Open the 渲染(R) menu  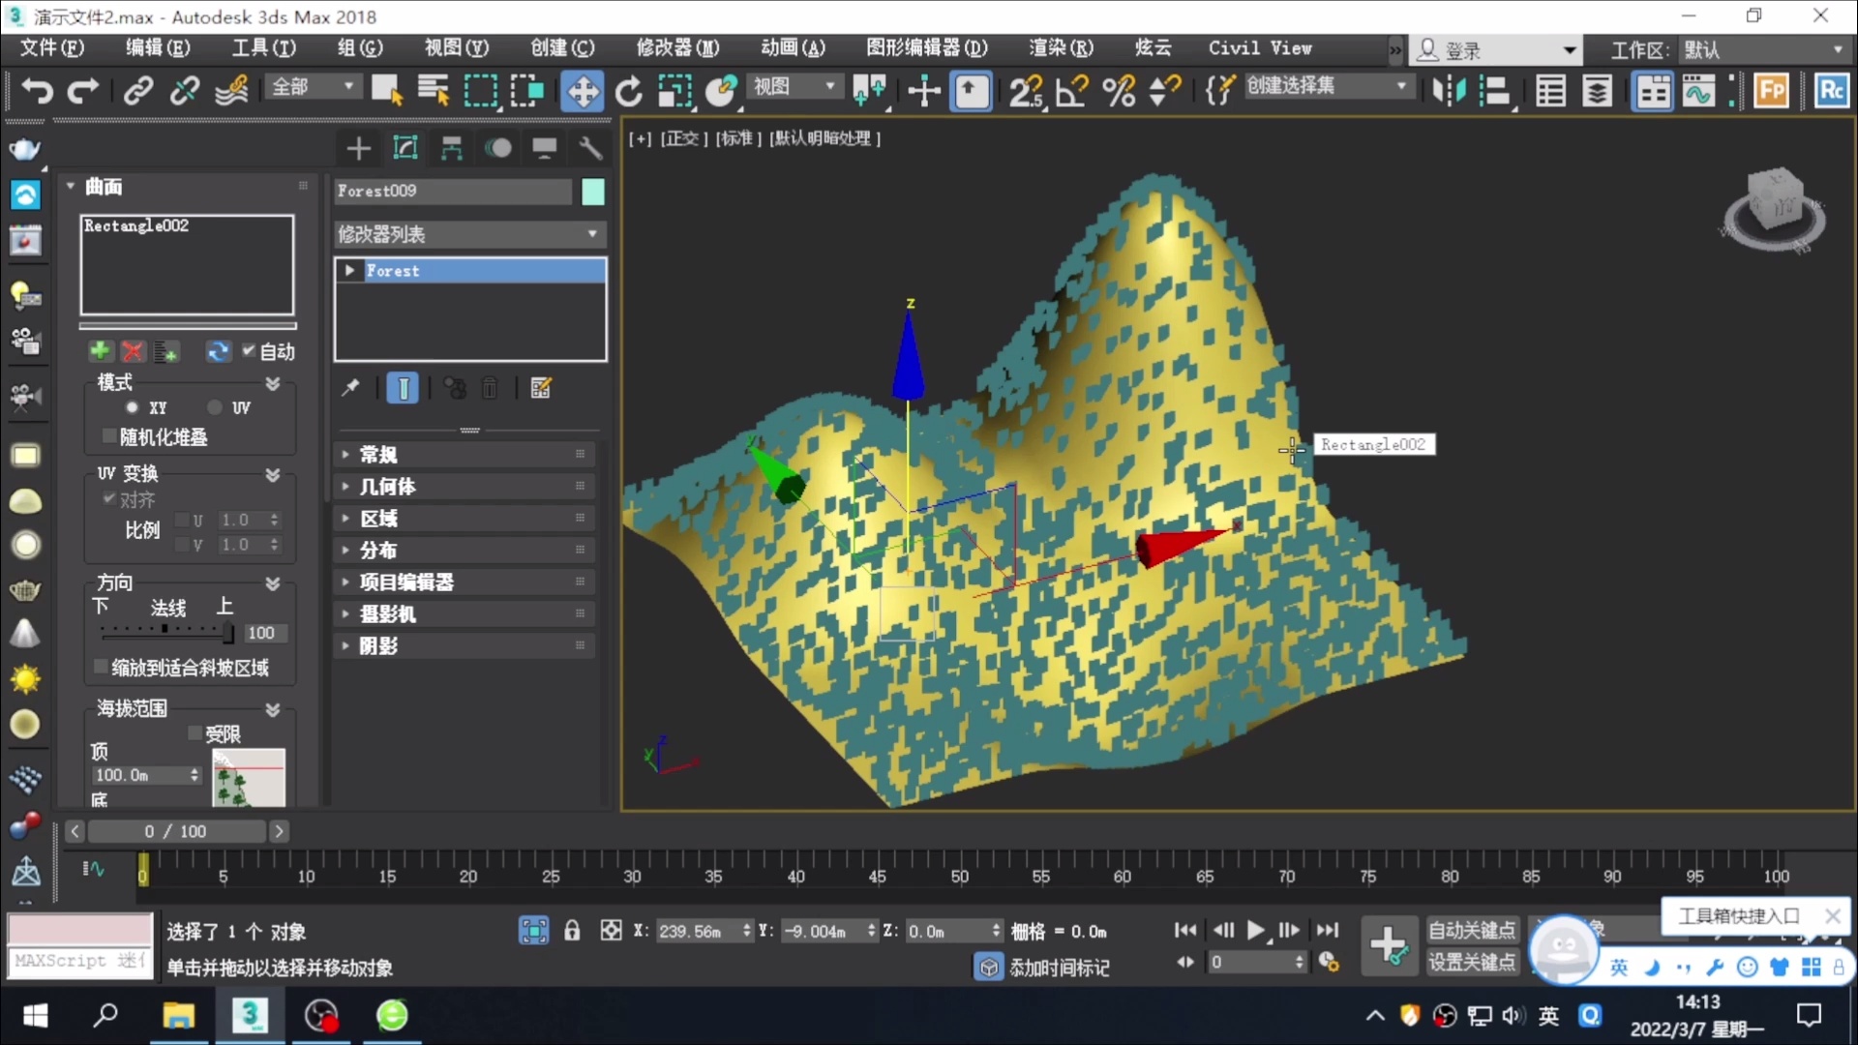[x=1061, y=48]
